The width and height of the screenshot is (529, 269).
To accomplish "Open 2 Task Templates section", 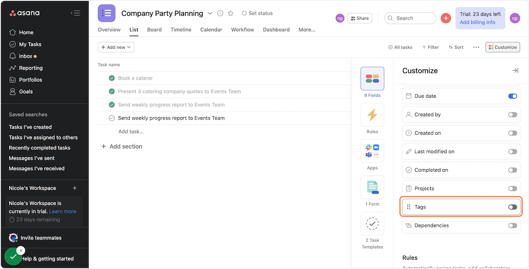I will pyautogui.click(x=372, y=231).
